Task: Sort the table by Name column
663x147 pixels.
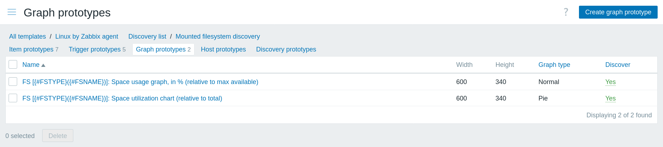Action: click(x=31, y=65)
